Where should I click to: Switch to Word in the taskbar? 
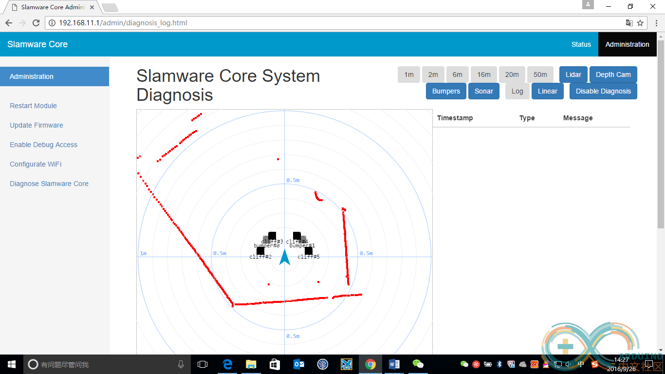394,364
